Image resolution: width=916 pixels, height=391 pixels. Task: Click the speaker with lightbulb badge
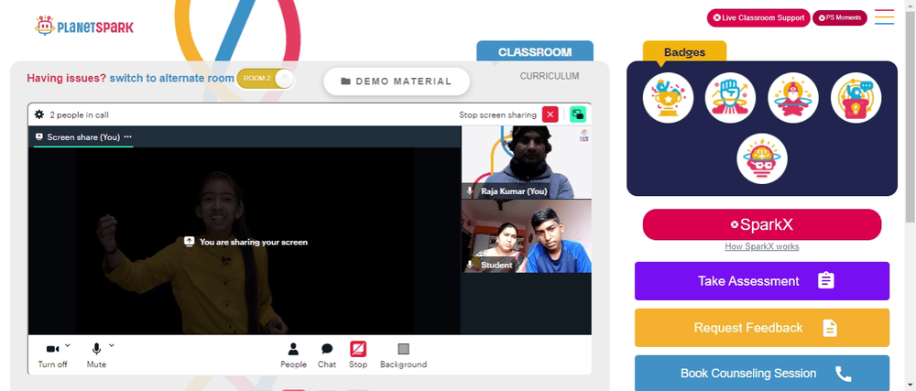click(856, 97)
